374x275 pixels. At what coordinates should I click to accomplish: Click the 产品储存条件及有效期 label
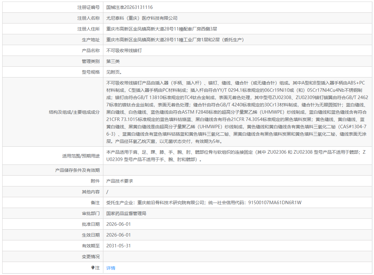(77, 170)
